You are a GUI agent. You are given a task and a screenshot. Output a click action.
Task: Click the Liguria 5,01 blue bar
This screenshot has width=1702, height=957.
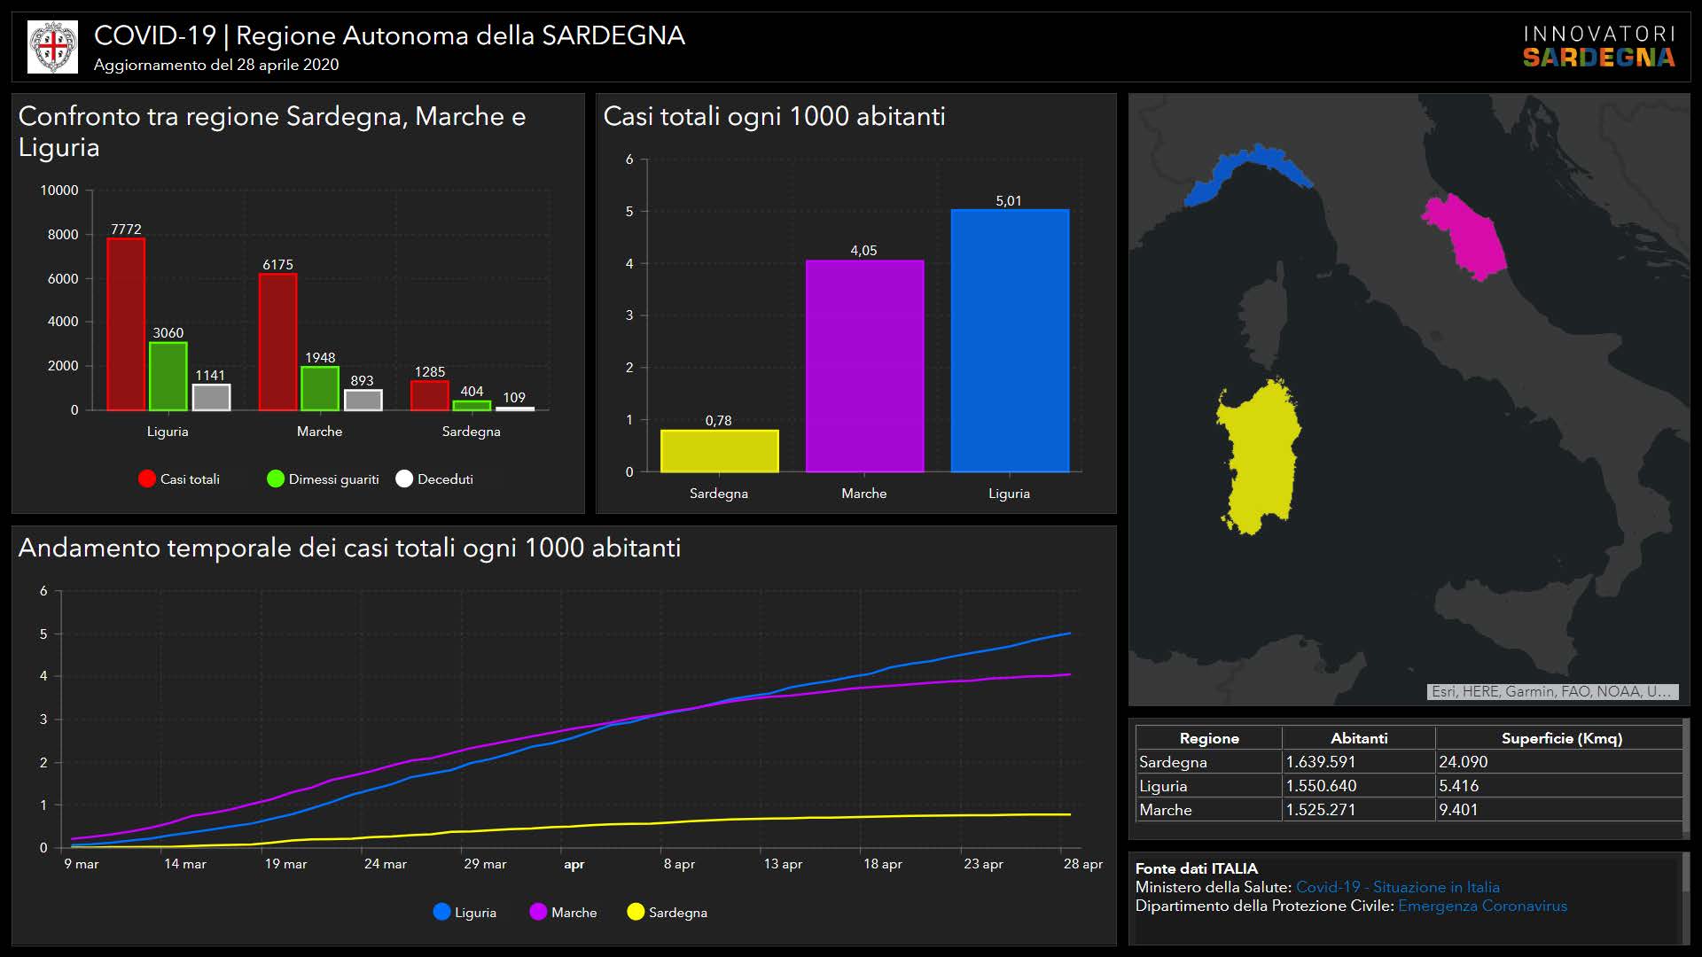click(x=1010, y=341)
